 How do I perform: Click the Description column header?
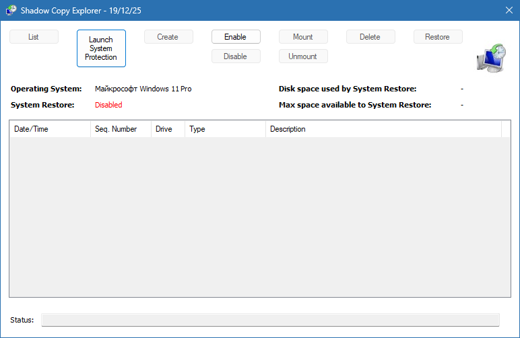point(383,129)
